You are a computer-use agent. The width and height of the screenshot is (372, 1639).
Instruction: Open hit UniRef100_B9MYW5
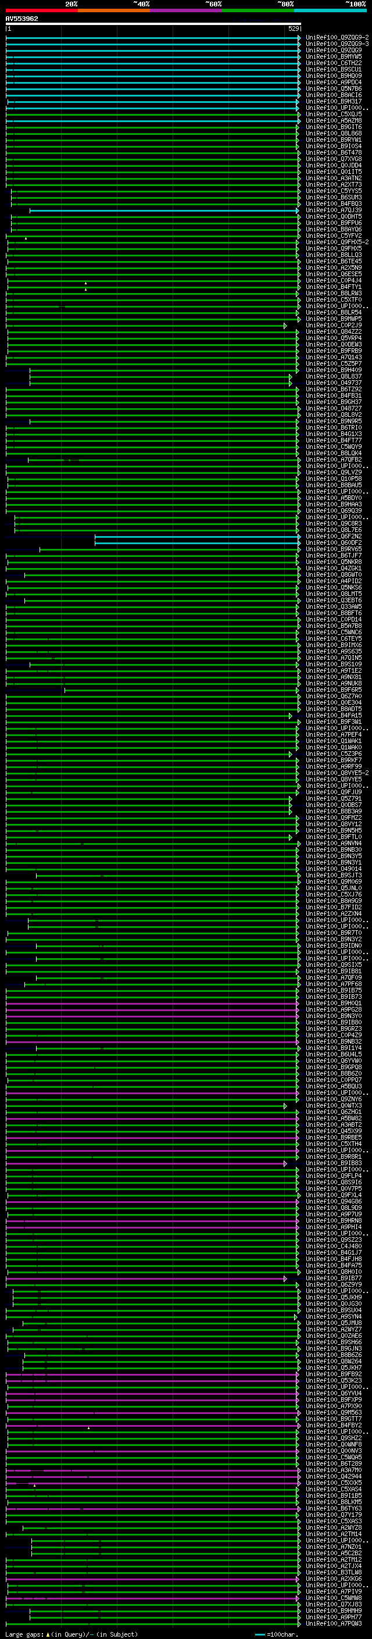334,56
